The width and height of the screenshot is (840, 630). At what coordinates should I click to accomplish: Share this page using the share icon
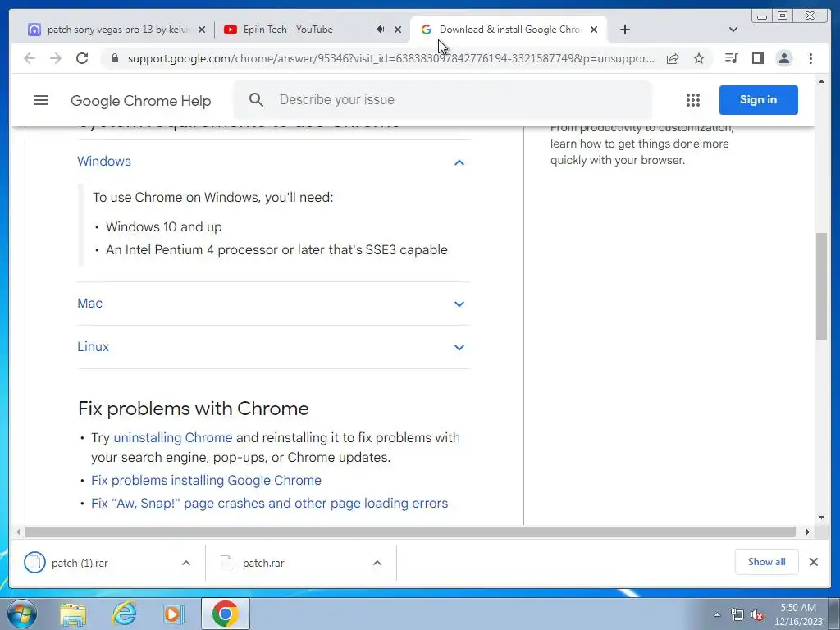coord(673,58)
